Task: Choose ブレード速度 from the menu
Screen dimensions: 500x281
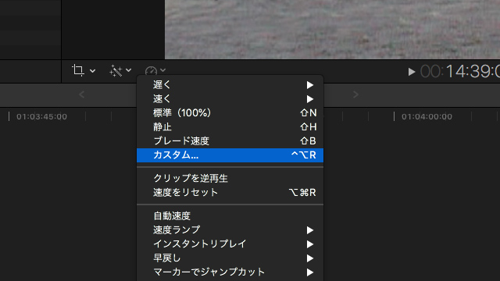Action: [x=230, y=140]
